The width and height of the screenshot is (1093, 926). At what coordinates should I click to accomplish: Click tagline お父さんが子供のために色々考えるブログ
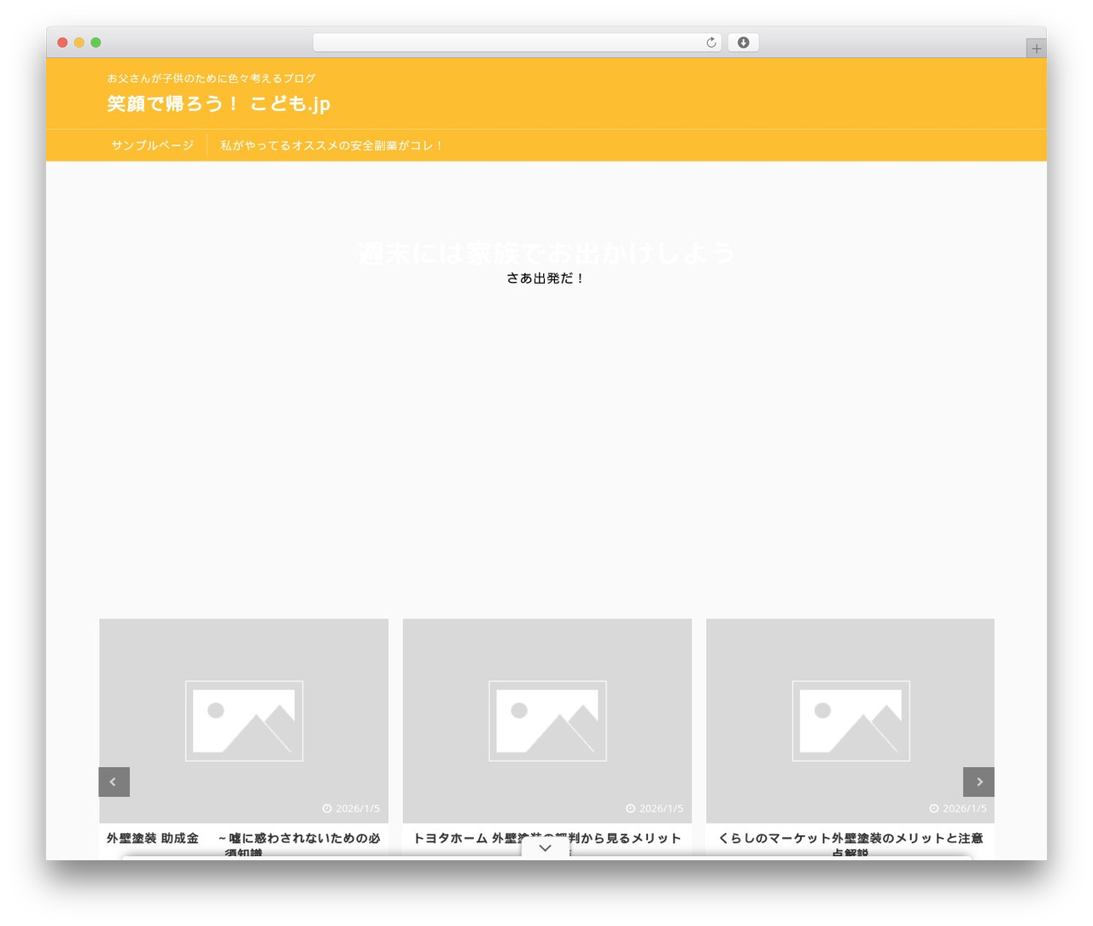[211, 78]
